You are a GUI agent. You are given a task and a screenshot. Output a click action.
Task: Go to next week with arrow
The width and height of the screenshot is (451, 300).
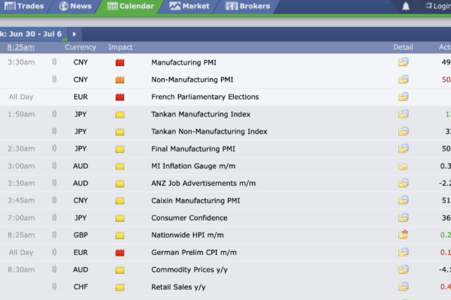pos(74,34)
